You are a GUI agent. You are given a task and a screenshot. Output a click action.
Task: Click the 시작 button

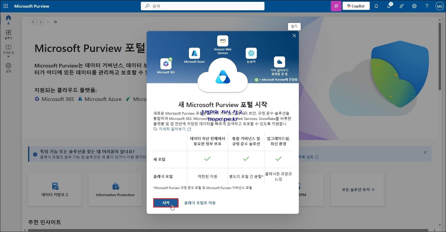[166, 203]
